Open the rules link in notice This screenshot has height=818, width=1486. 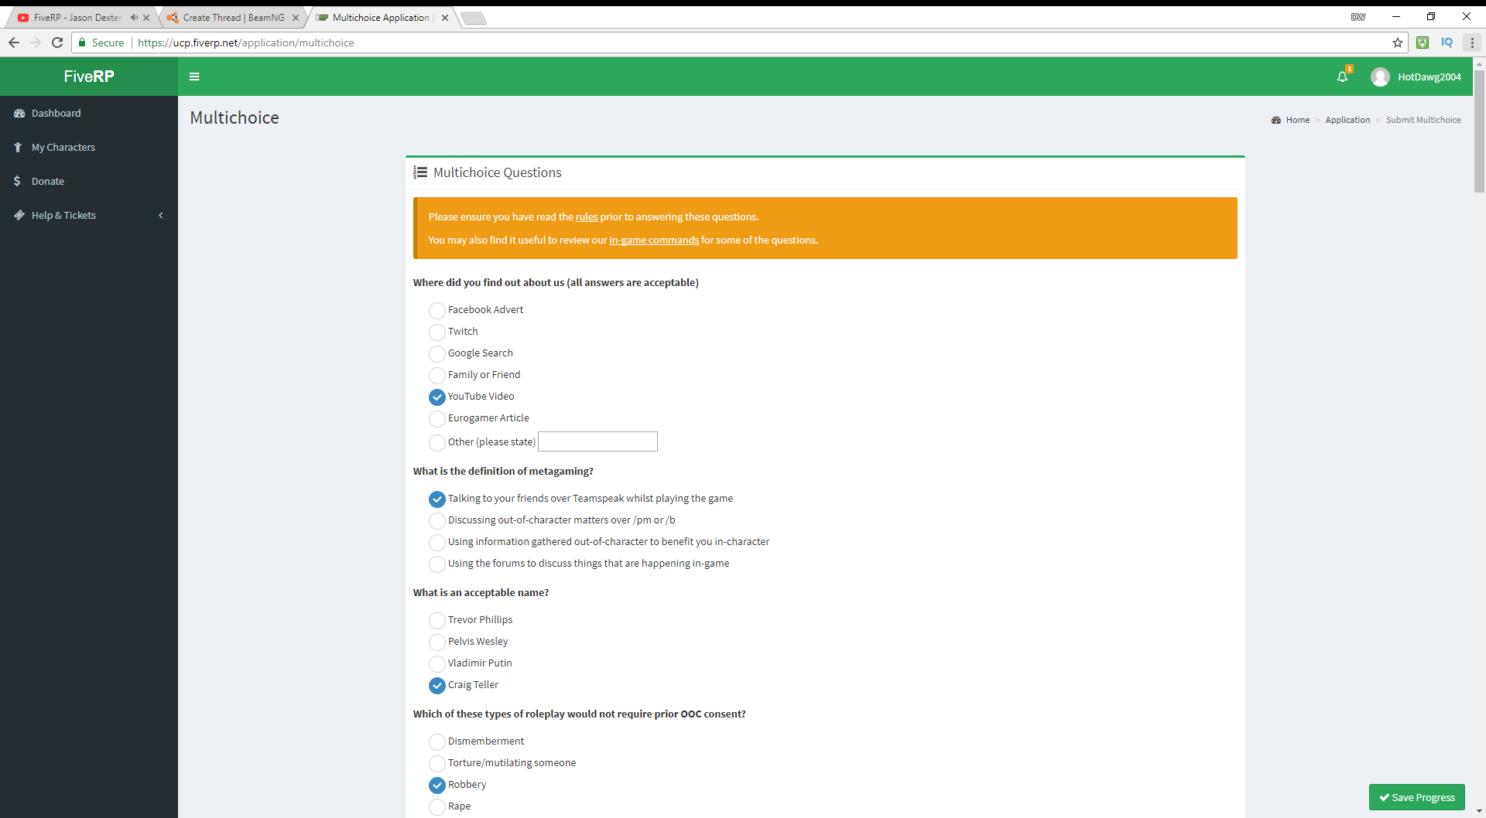tap(587, 217)
